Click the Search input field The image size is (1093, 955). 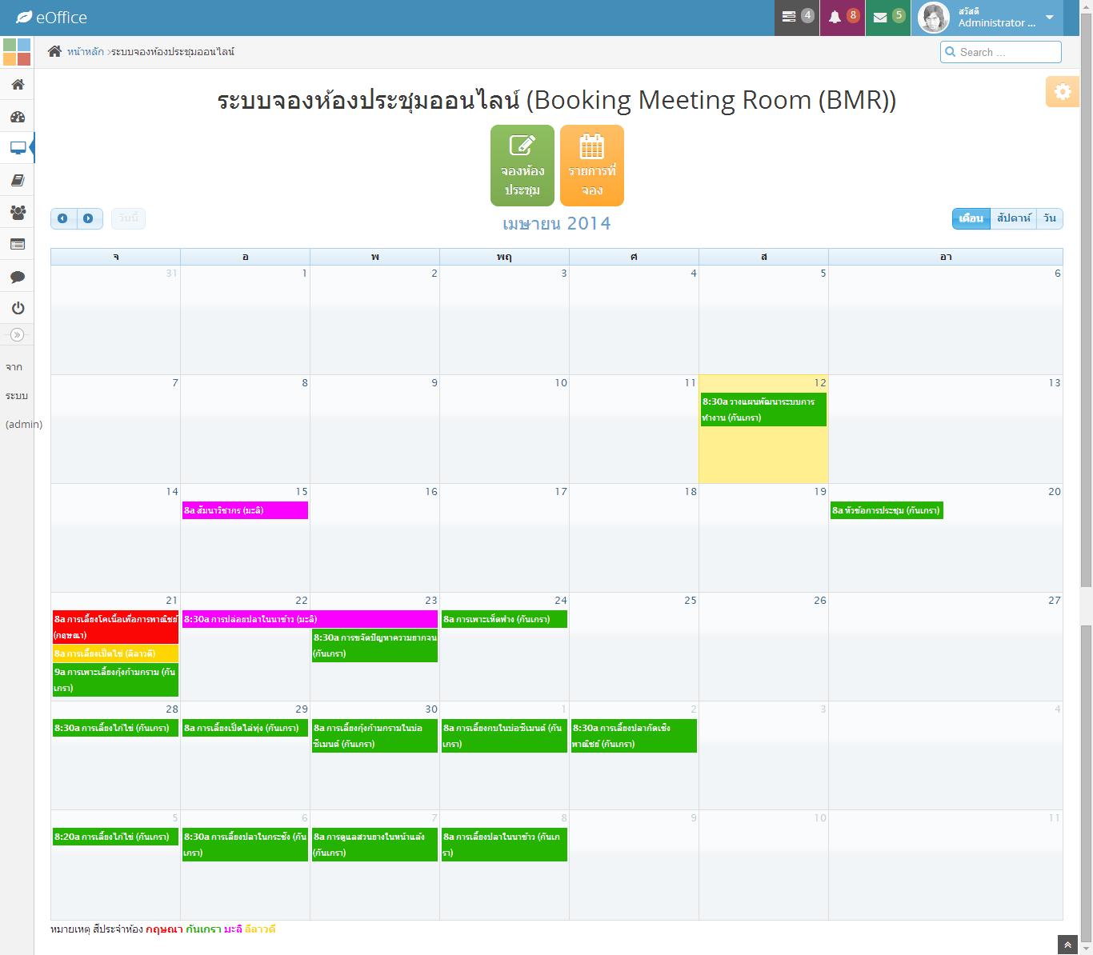tap(1001, 52)
